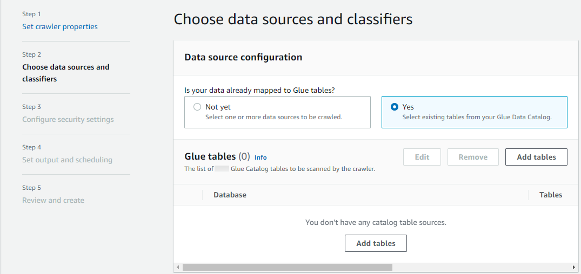Click Add tables in the Glue tables header
The height and width of the screenshot is (274, 581).
click(536, 157)
